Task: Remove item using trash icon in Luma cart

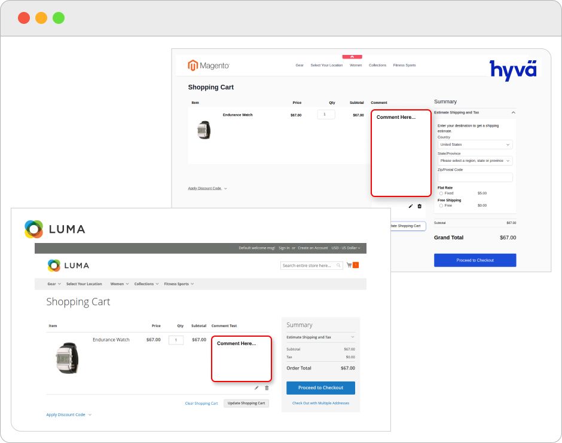Action: coord(267,387)
